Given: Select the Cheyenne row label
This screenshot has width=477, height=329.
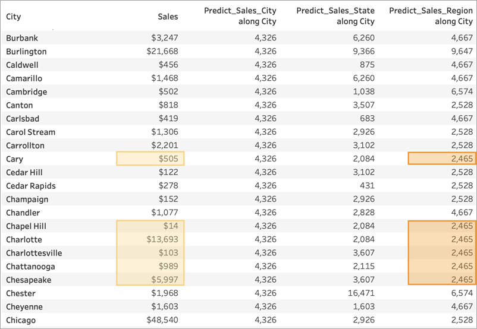Looking at the screenshot, I should 24,307.
